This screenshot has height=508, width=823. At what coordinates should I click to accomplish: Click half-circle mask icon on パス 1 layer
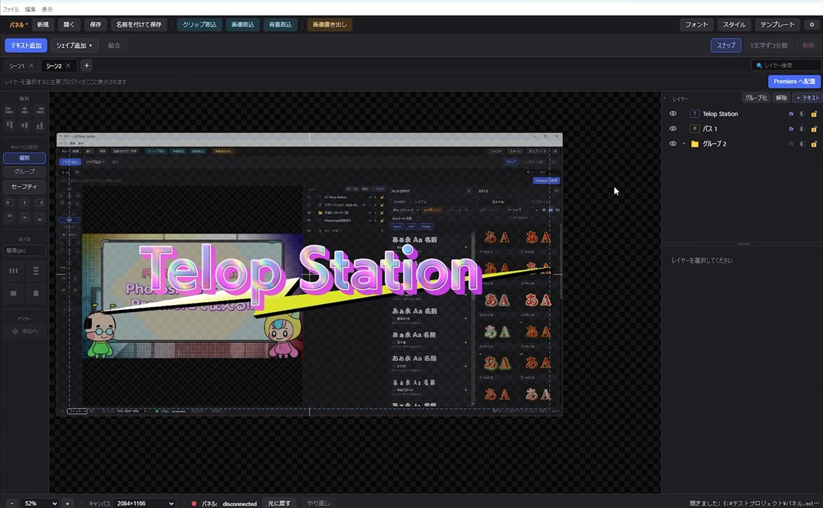pyautogui.click(x=802, y=129)
